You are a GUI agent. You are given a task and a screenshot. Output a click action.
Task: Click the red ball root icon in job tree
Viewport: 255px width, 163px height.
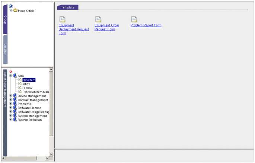(x=11, y=72)
